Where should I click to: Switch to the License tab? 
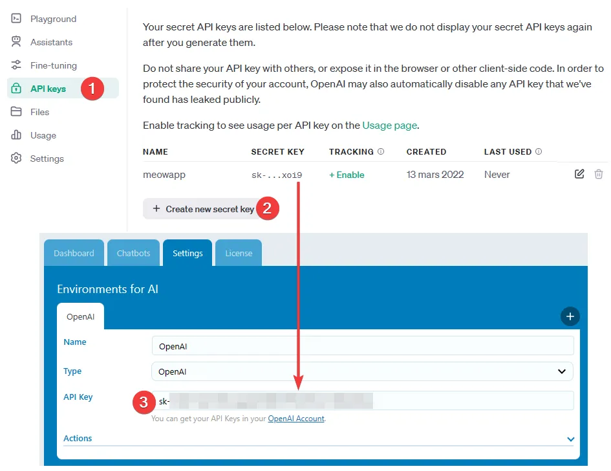239,253
